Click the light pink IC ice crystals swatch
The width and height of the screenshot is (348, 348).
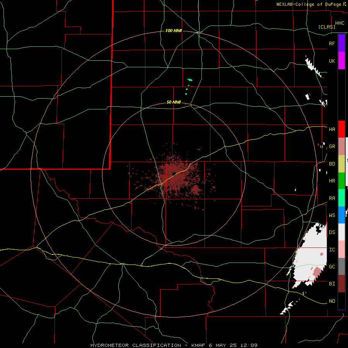tap(341, 249)
